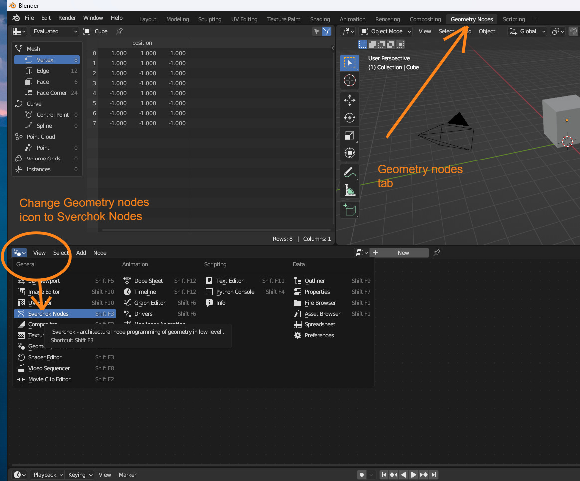Select the Edge domain row
The image size is (580, 481).
pyautogui.click(x=47, y=71)
